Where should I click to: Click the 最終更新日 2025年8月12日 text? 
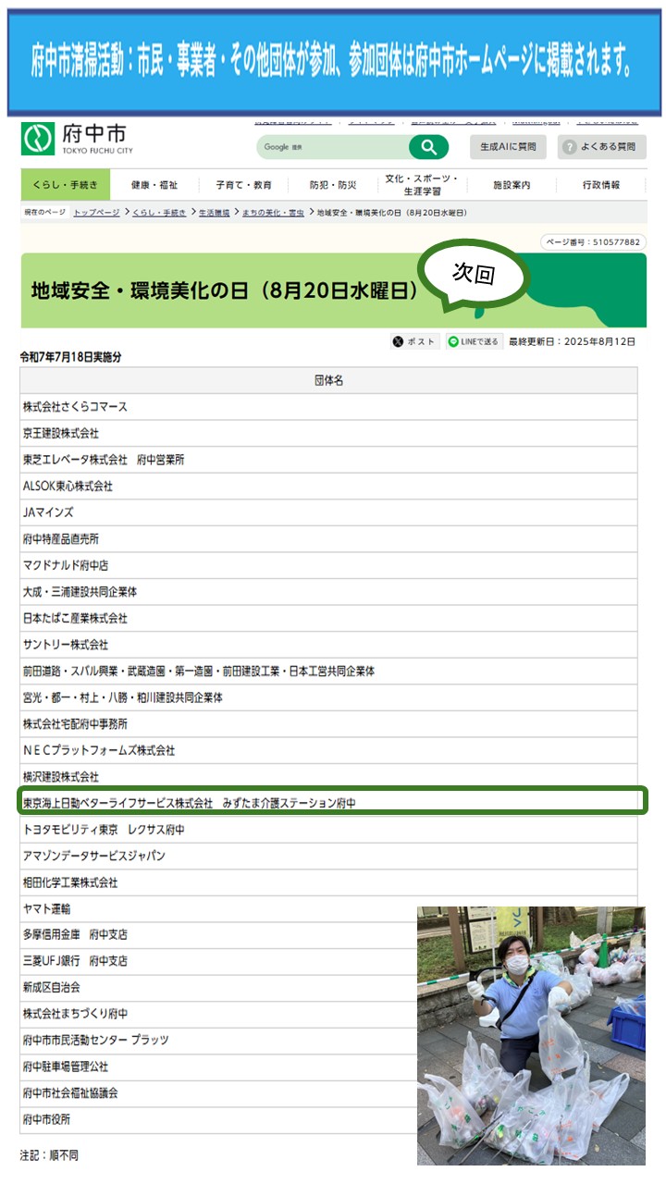(573, 341)
